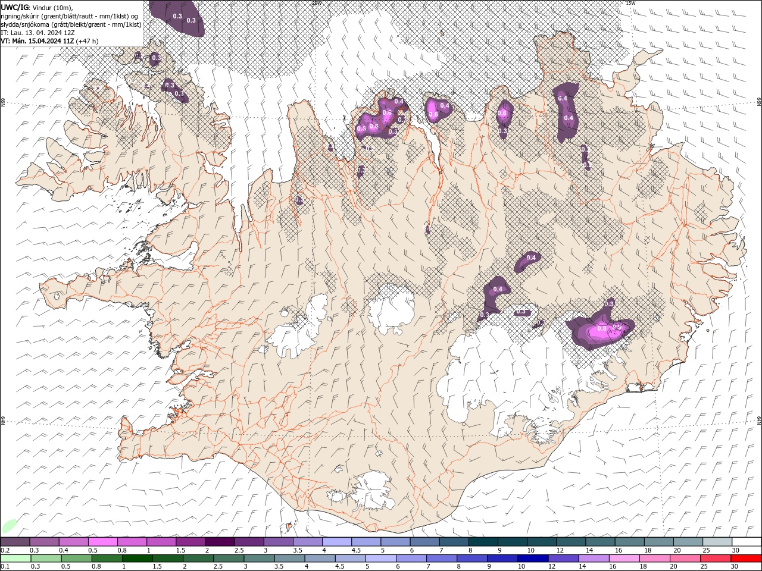Click the 'UWC/IG: Vindur (10m)' title text
This screenshot has height=571, width=762.
point(37,7)
